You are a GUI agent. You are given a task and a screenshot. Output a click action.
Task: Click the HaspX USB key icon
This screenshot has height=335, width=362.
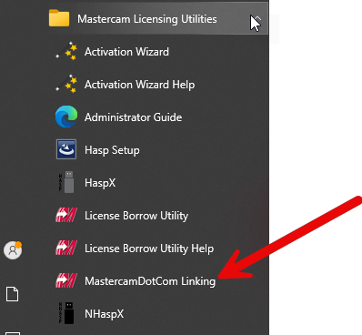66,182
